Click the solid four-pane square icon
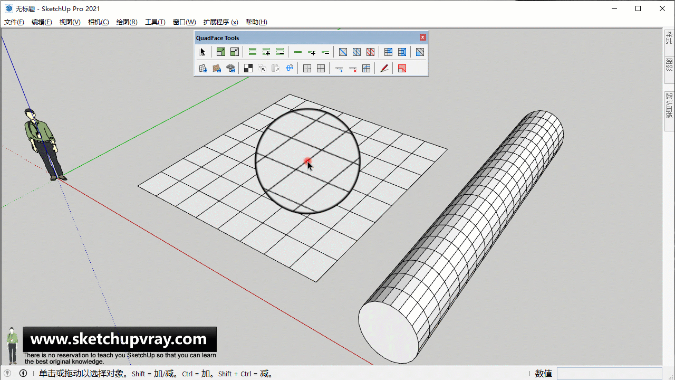This screenshot has height=380, width=675. 321,68
